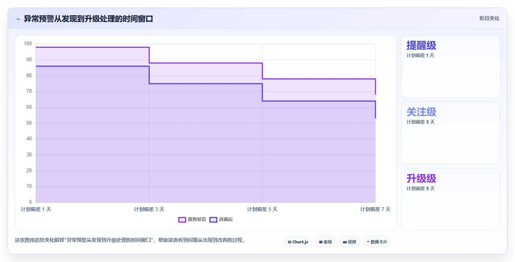515x262 pixels.
Task: Click the chart title 异常预警从发现到升级处理的时间窗口
Action: [88, 19]
